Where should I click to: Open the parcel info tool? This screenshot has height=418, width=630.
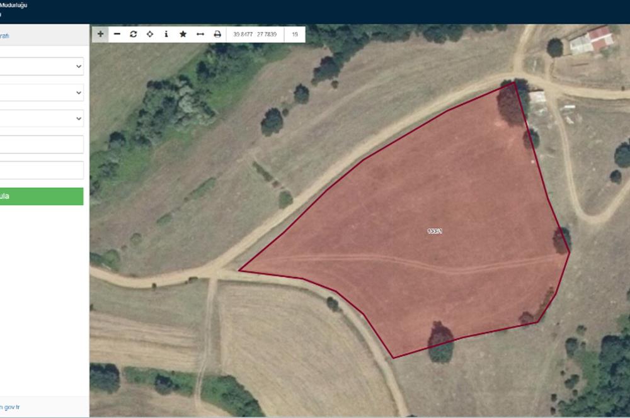point(166,34)
